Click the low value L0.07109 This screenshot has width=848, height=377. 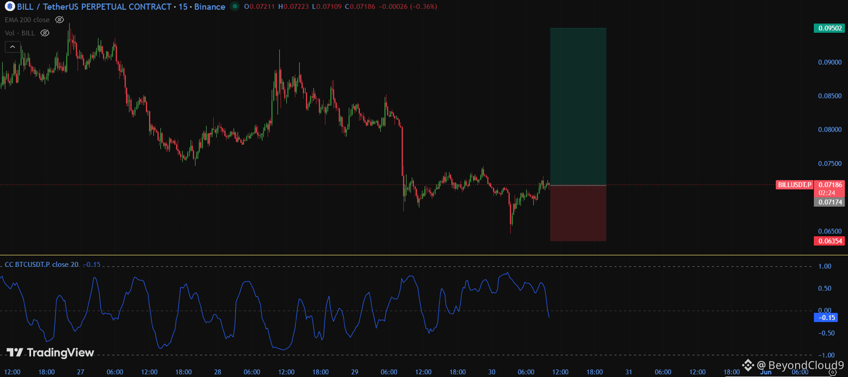pos(326,6)
